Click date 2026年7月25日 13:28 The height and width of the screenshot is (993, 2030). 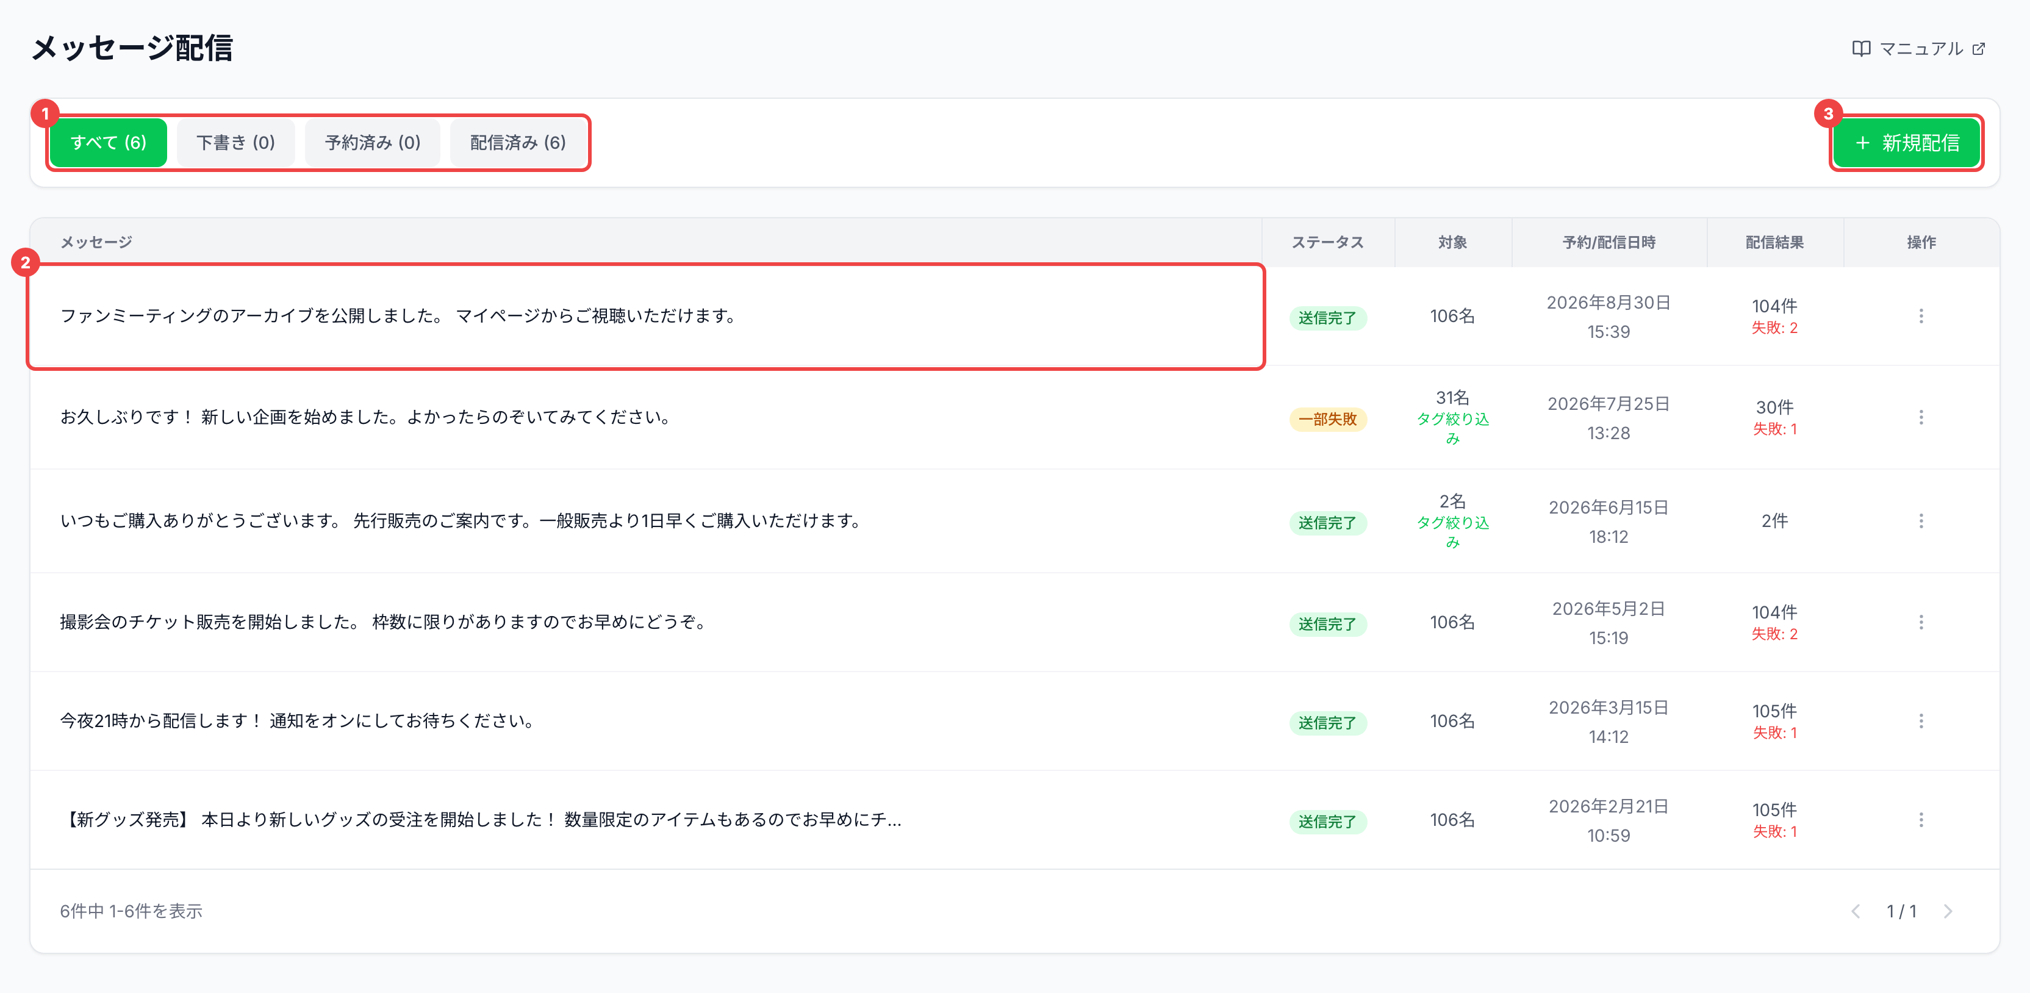pos(1609,418)
